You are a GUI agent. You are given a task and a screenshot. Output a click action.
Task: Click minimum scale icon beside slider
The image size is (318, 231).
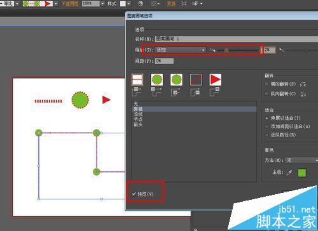coord(212,50)
